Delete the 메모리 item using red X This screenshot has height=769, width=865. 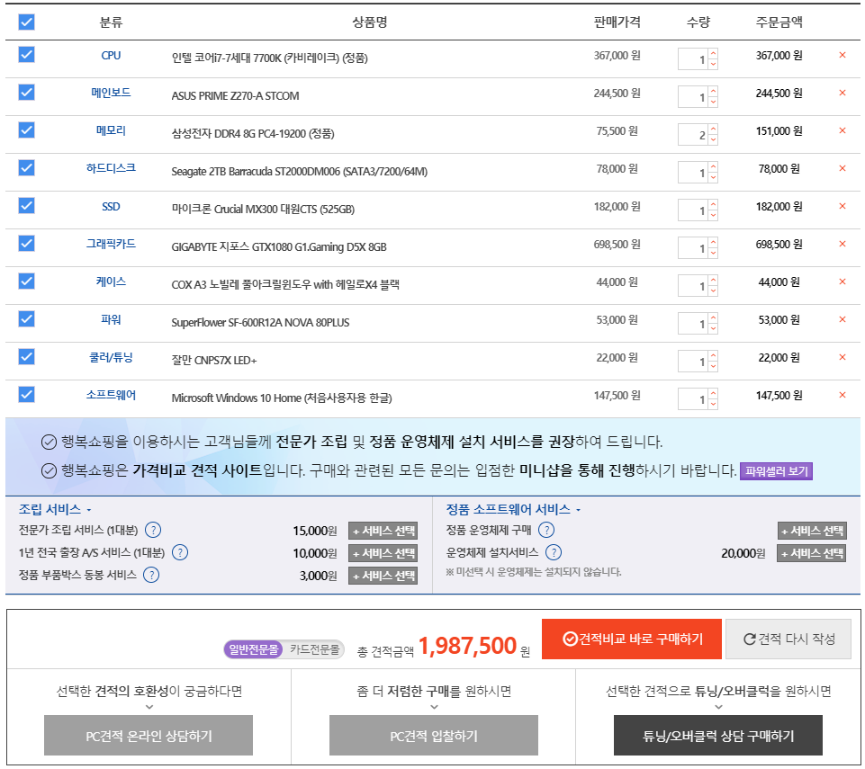(842, 130)
